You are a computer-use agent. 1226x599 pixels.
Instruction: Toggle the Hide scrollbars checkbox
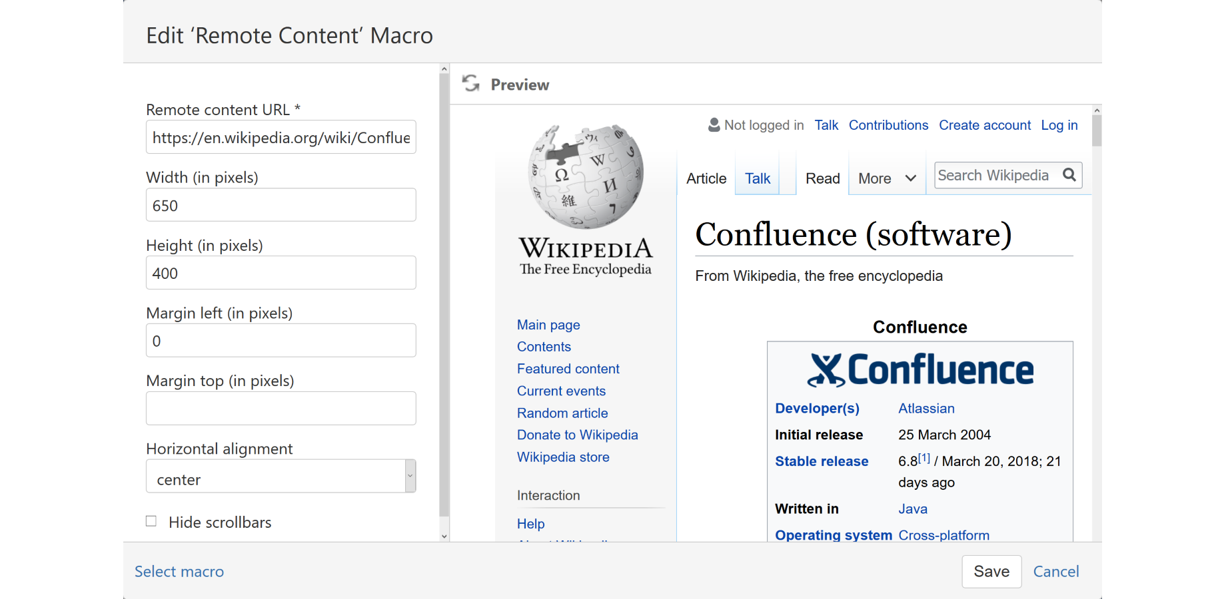(x=151, y=521)
